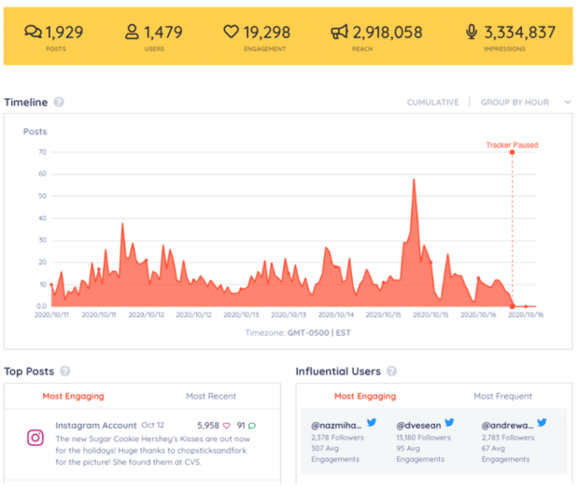Click the highest peak in the posts chart
Screen dimensions: 579x490
coord(414,180)
